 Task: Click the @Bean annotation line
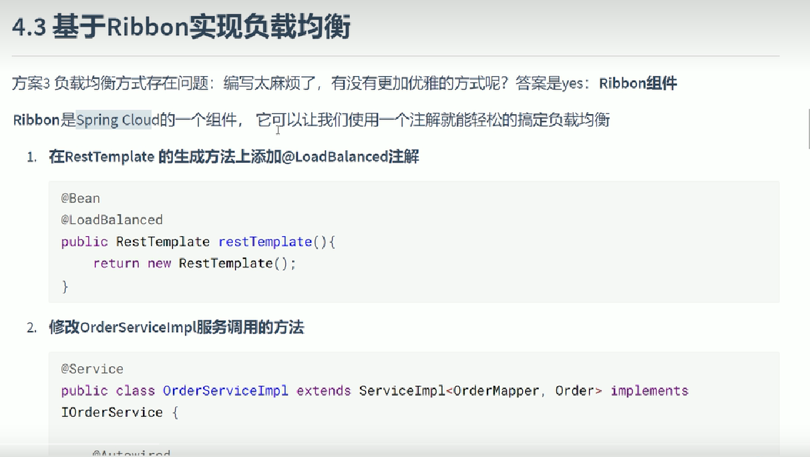point(81,198)
